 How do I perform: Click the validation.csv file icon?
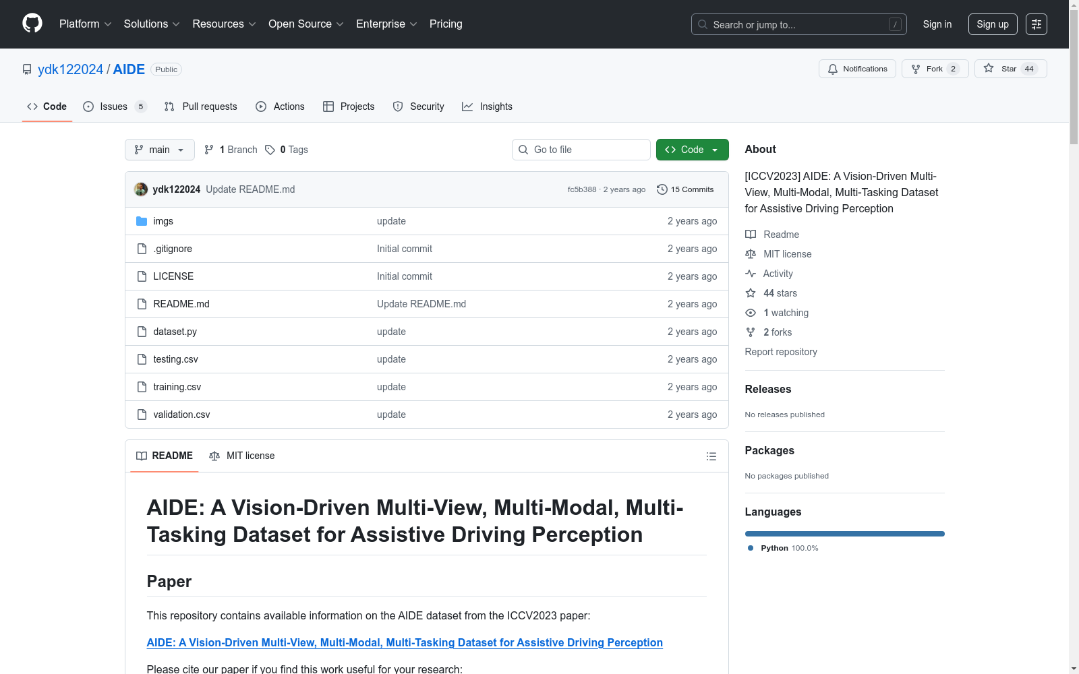pos(142,415)
